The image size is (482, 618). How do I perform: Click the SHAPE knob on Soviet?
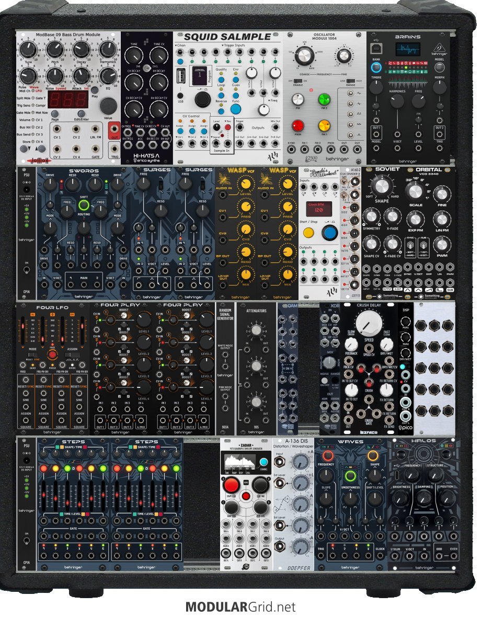(381, 186)
